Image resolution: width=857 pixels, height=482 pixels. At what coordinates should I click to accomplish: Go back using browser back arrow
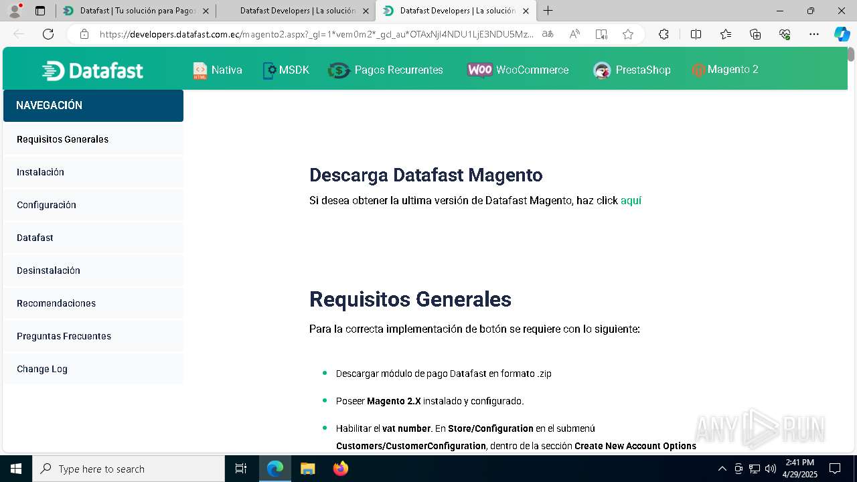pyautogui.click(x=19, y=34)
